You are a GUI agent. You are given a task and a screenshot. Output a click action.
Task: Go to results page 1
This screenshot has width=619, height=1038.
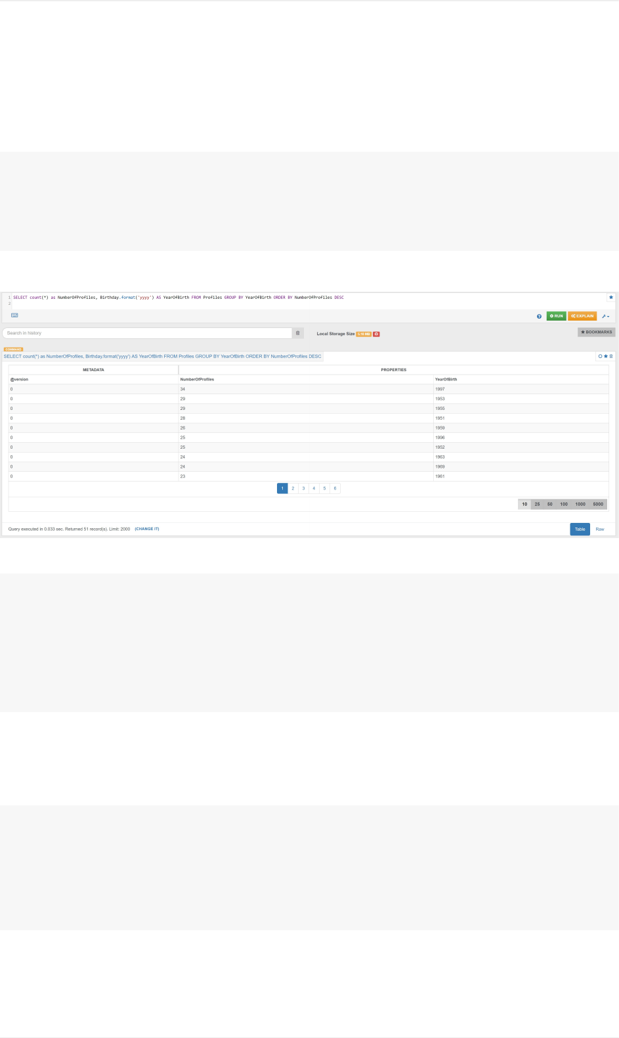tap(282, 488)
